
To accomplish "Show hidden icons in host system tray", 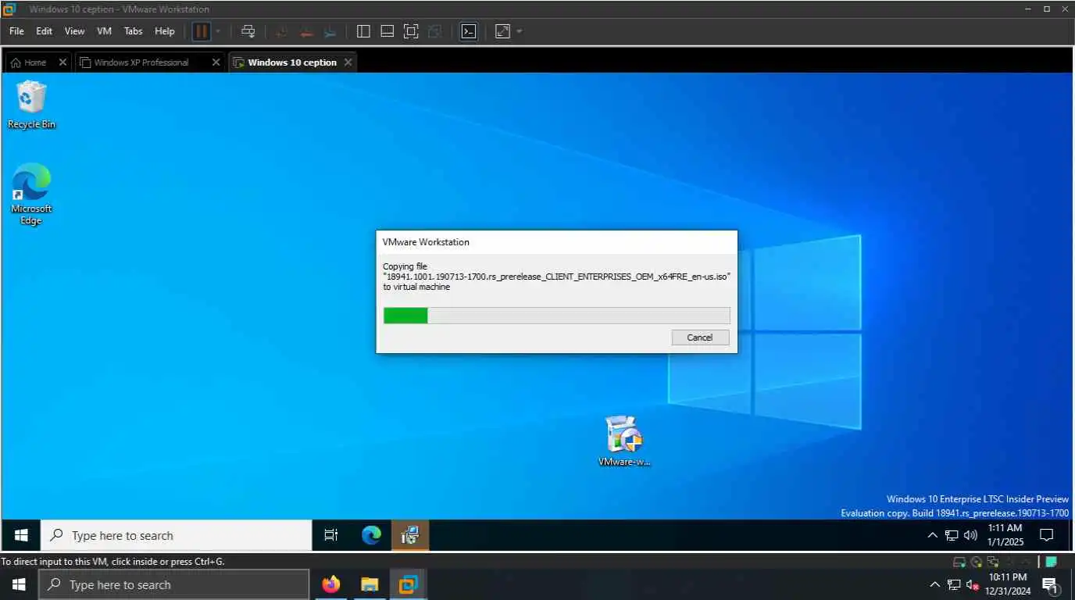I will pyautogui.click(x=935, y=584).
